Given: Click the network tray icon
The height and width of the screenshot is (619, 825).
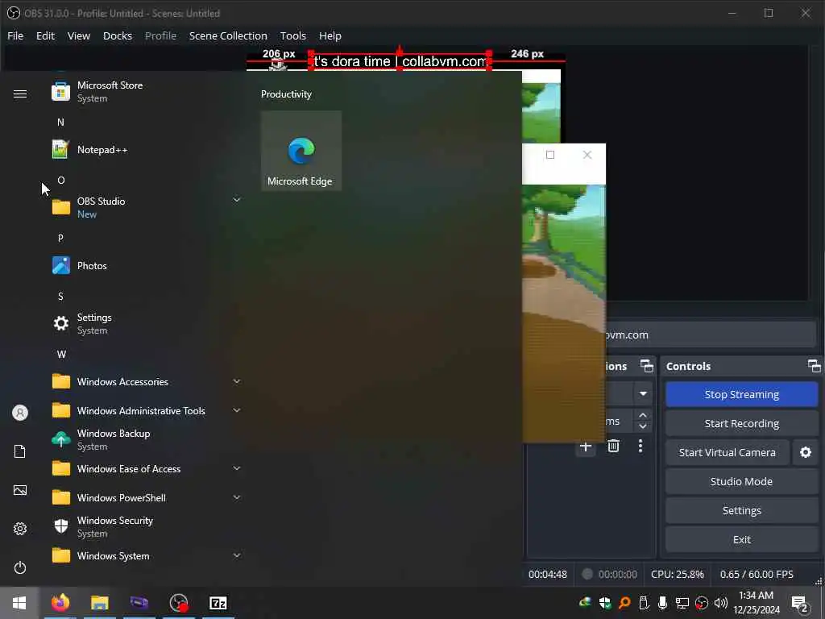Looking at the screenshot, I should tap(682, 603).
